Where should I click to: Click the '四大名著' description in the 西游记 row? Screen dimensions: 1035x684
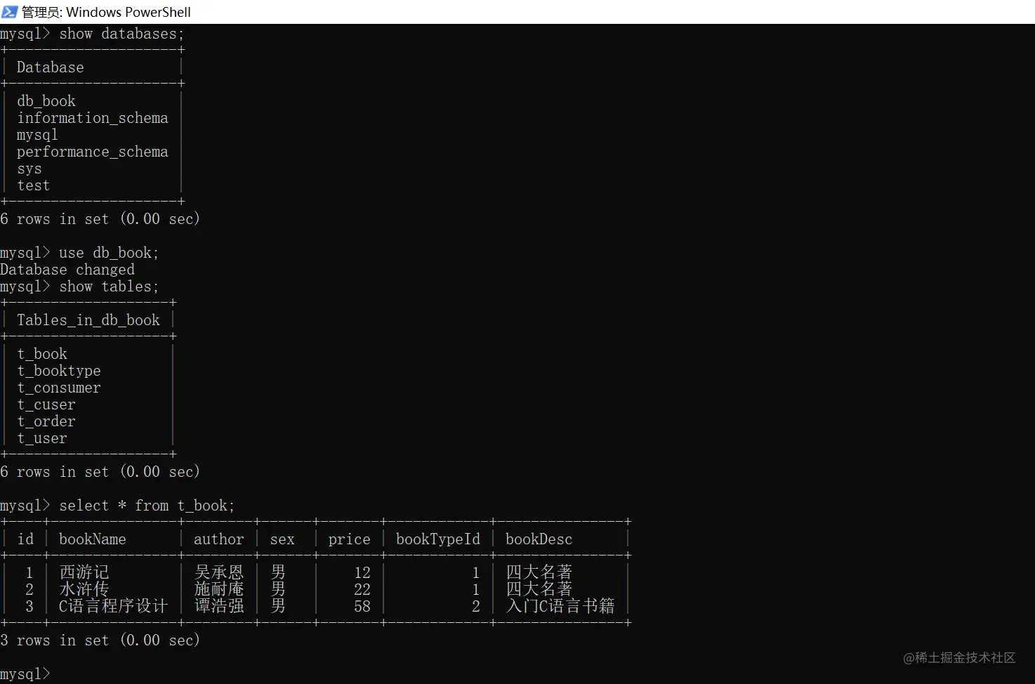[539, 572]
